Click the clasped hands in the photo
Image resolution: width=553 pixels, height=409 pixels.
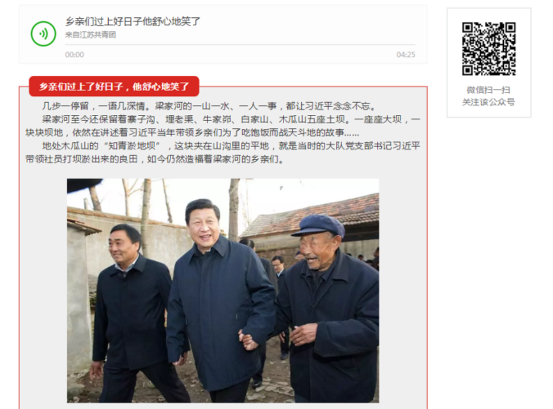248,339
